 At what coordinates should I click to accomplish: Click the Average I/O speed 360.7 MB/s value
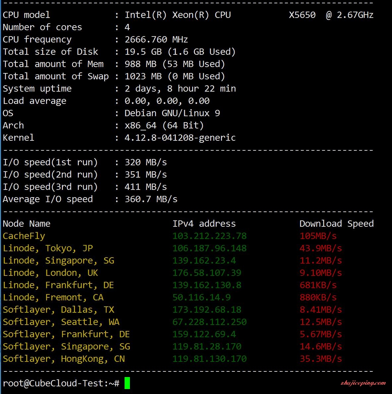[151, 199]
